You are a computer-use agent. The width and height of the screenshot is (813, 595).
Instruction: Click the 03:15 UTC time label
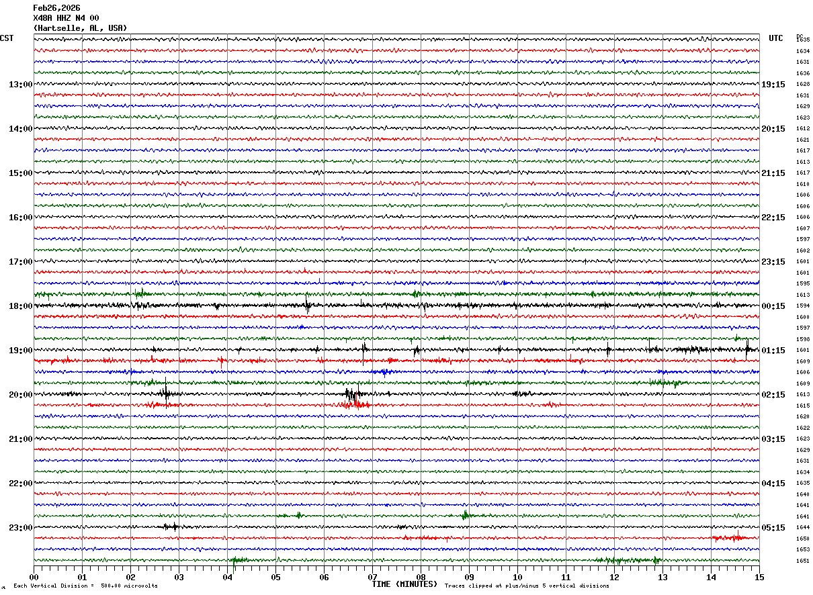pos(773,439)
